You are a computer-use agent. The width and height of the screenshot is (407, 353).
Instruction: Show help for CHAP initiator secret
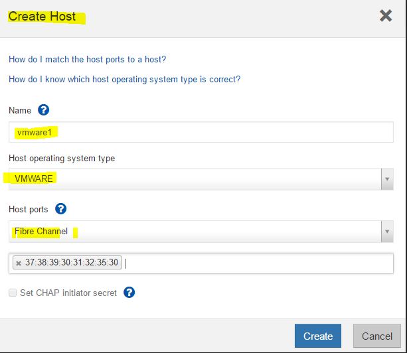point(129,293)
